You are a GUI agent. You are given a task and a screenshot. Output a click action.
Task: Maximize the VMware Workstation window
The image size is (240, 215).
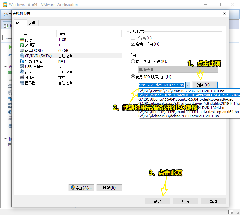[x=219, y=4]
